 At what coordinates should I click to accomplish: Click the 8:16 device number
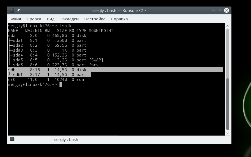(35, 70)
